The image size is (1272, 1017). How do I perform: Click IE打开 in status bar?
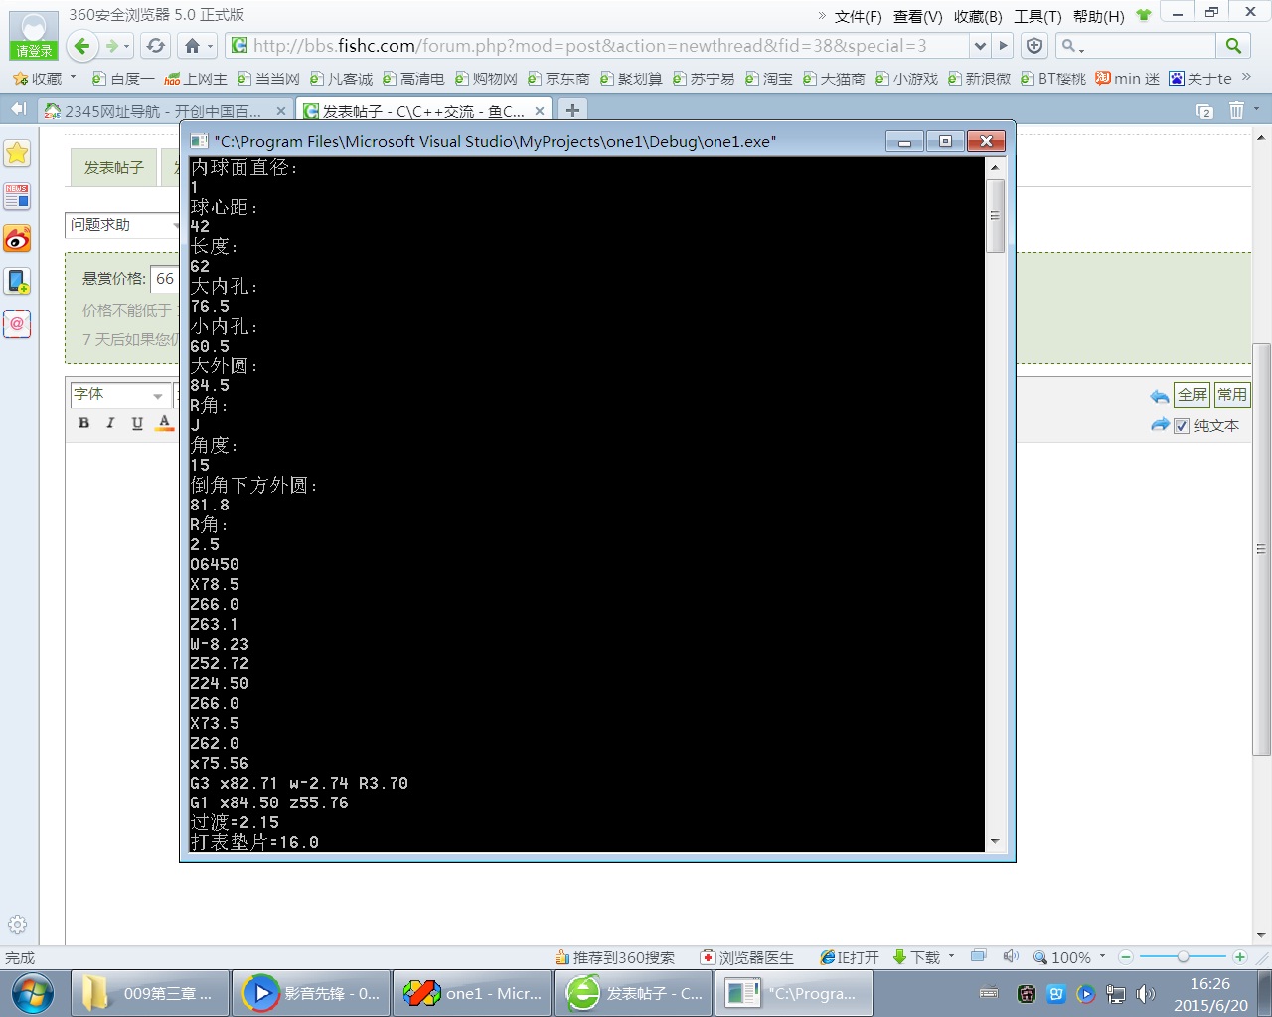[x=850, y=957]
